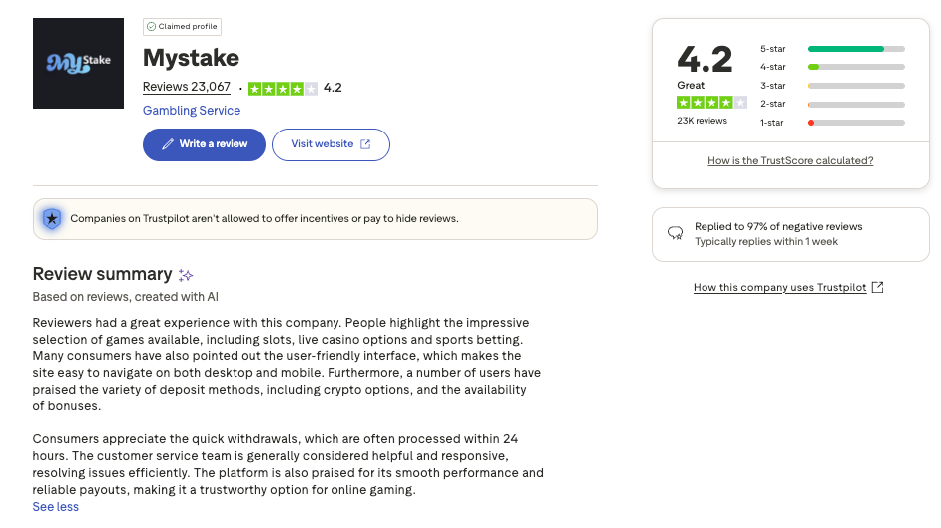Filter reviews by 5-star rating
This screenshot has height=528, width=941.
pos(832,48)
